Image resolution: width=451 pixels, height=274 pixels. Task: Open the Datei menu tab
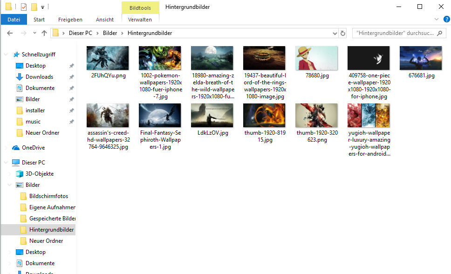14,20
